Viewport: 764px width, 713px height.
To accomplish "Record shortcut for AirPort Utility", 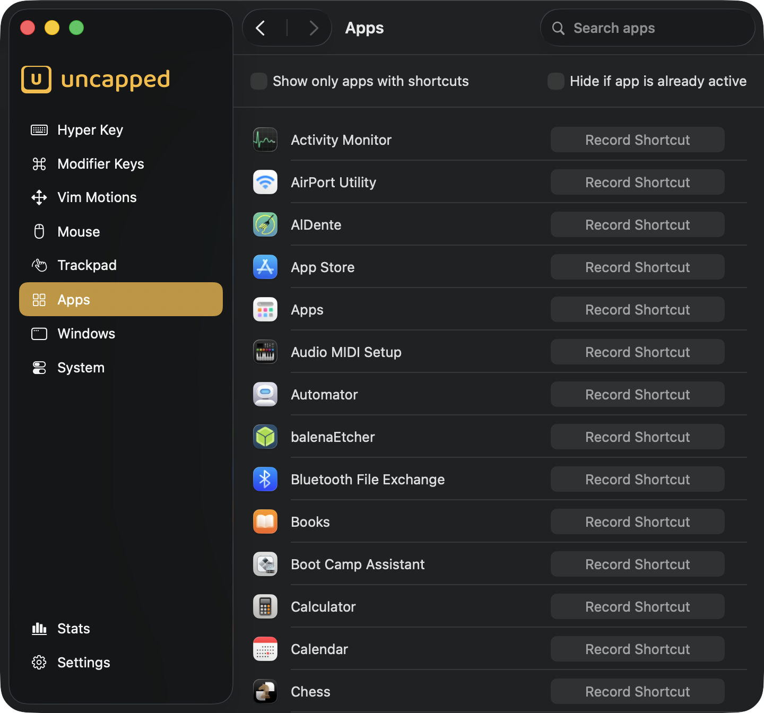I will [637, 182].
